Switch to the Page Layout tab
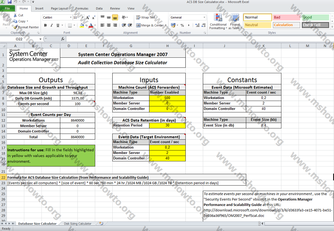Image resolution: width=334 pixels, height=231 pixels. 59,8
